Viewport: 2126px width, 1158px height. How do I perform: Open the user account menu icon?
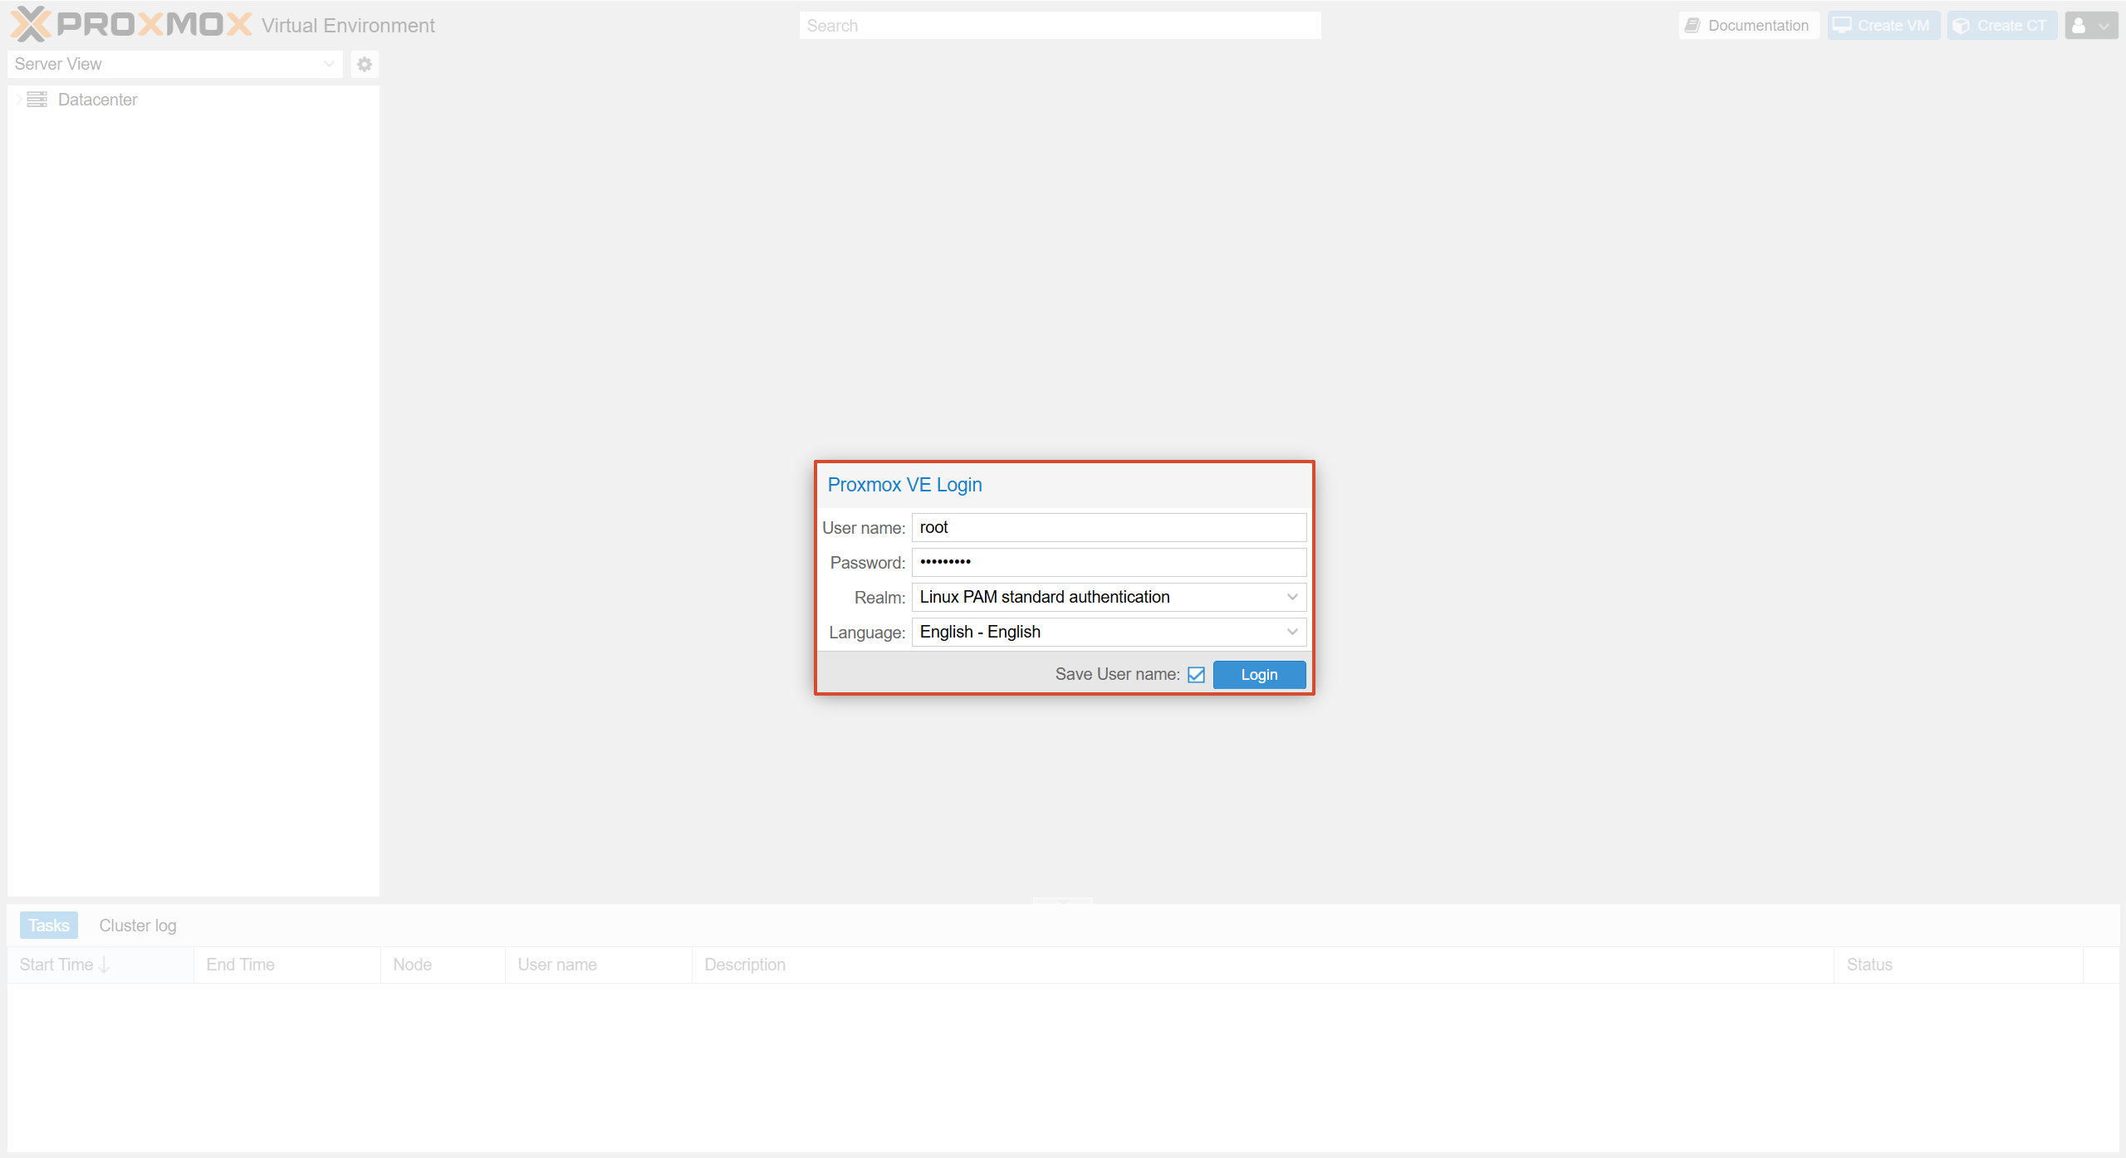point(2091,26)
